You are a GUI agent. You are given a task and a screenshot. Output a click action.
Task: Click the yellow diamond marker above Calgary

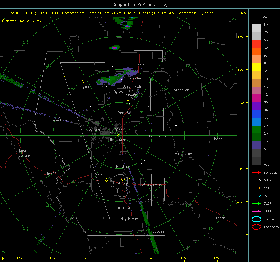point(123,179)
